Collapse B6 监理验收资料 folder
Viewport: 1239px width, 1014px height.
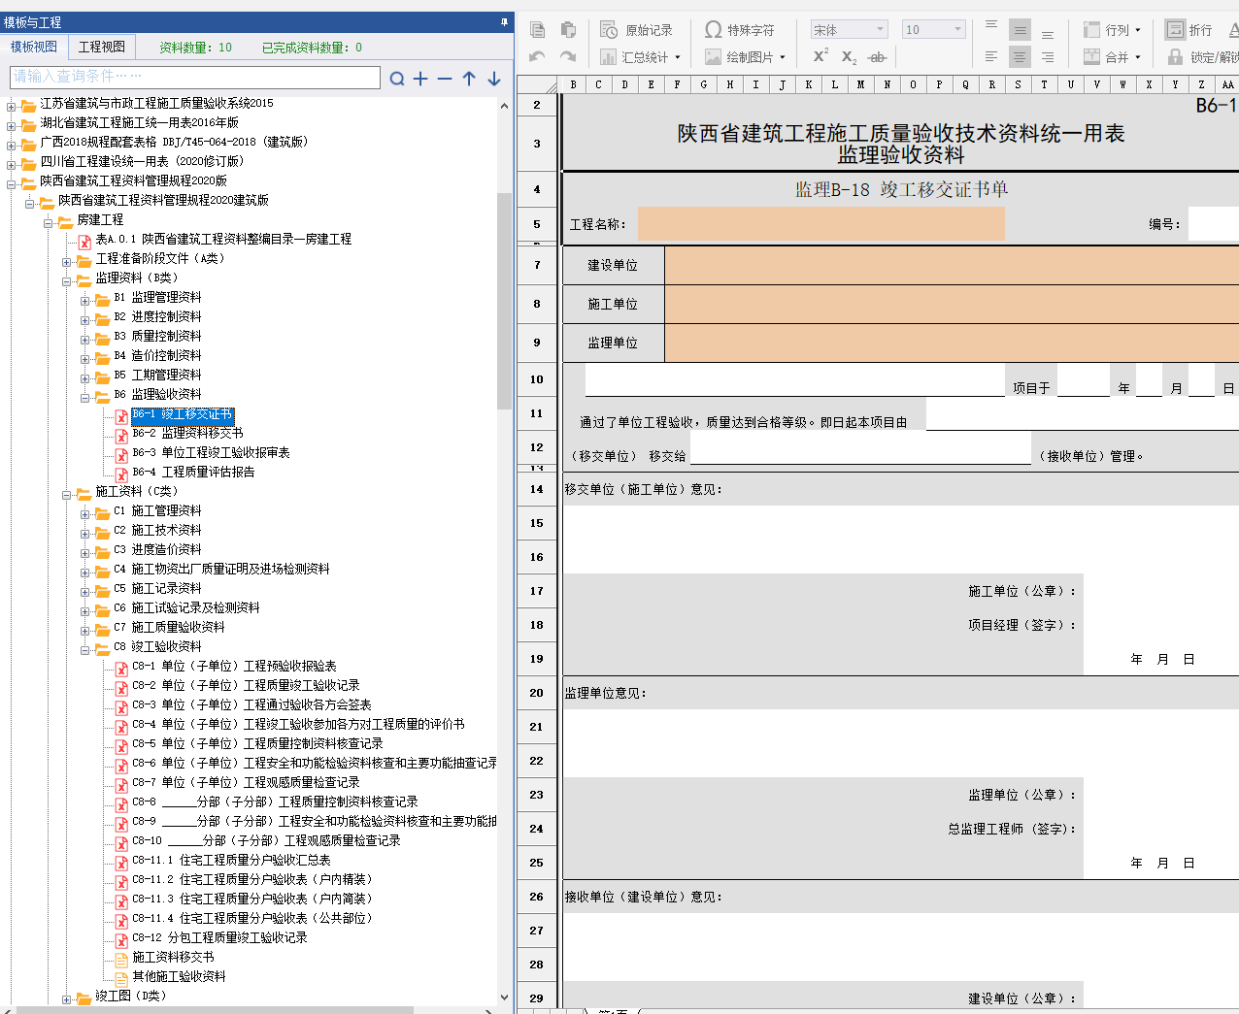tap(84, 397)
